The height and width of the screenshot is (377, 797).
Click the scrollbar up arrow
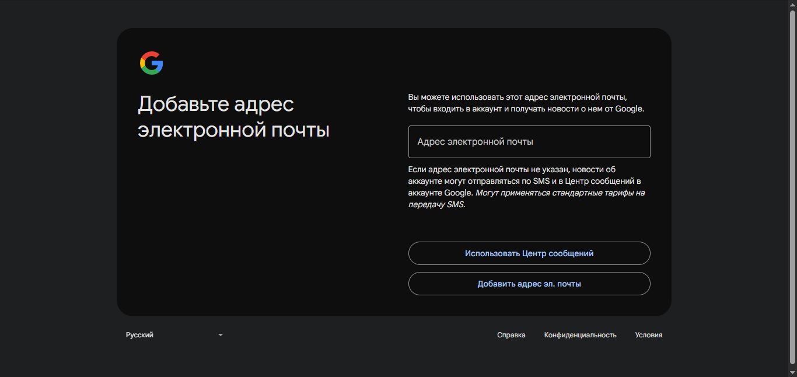[793, 4]
